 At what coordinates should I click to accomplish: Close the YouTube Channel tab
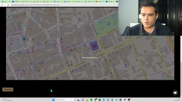click(103, 2)
